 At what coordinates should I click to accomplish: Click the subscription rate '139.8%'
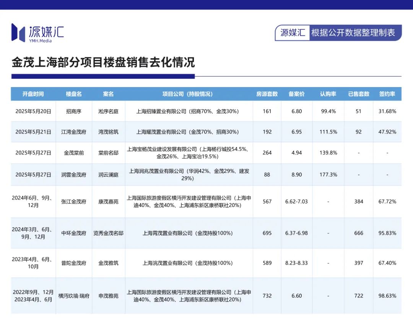coord(328,153)
